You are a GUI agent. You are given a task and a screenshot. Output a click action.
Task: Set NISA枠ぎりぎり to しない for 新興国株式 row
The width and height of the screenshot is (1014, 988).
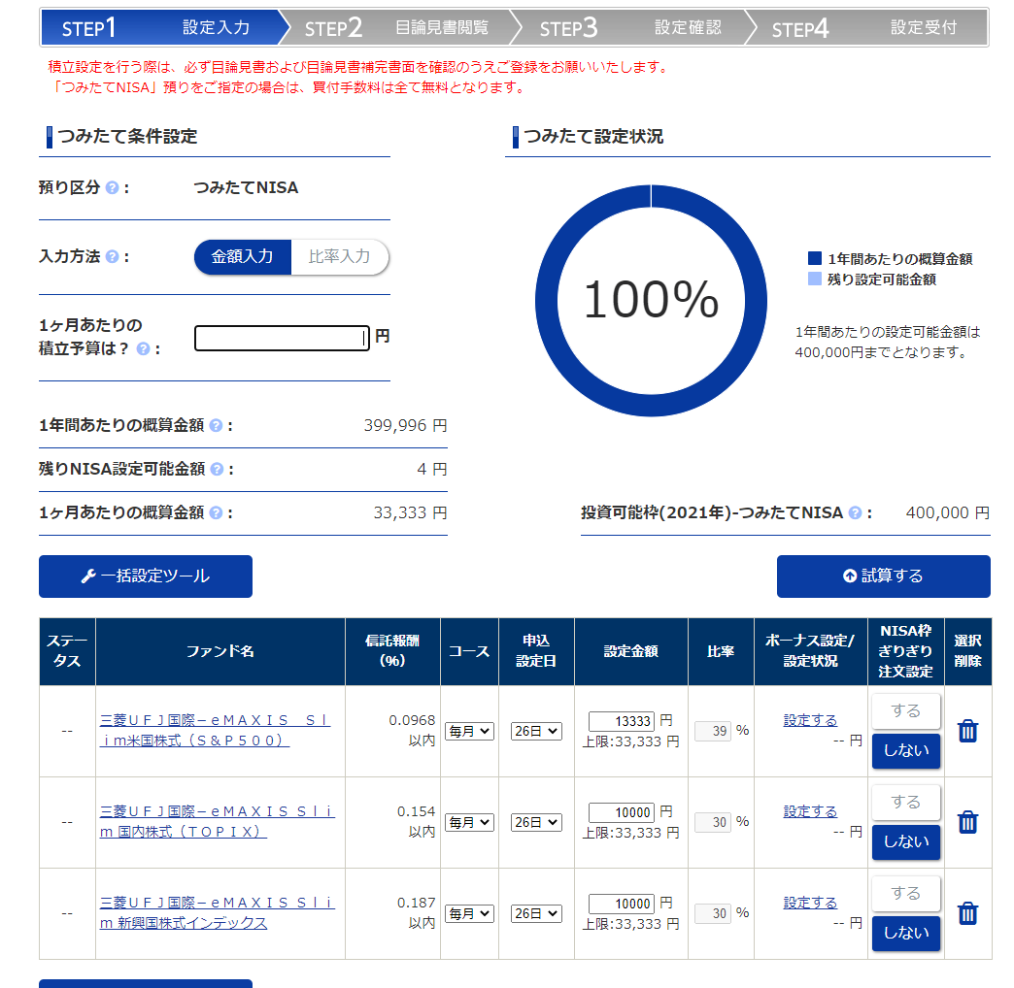click(x=905, y=933)
